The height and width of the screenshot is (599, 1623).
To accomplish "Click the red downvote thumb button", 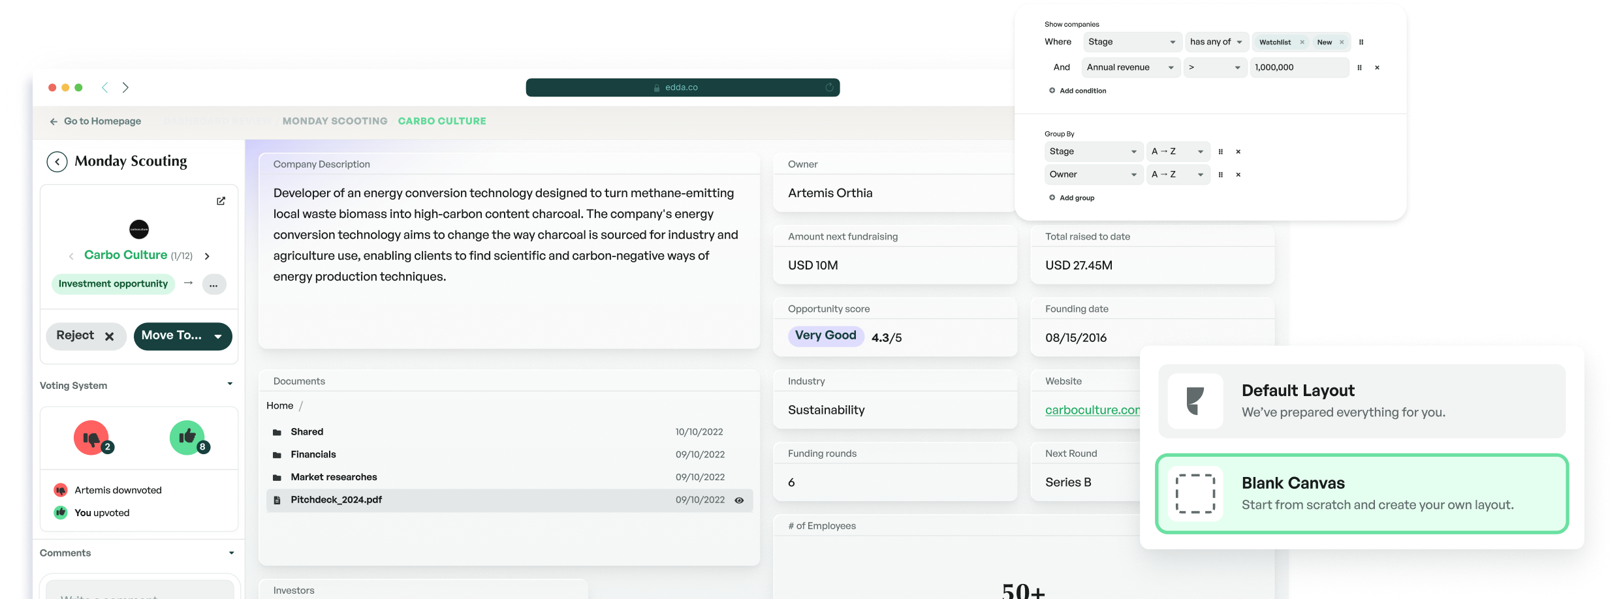I will [91, 437].
